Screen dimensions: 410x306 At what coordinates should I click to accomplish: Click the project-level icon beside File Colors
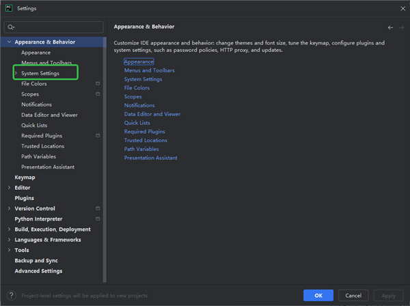coord(98,84)
